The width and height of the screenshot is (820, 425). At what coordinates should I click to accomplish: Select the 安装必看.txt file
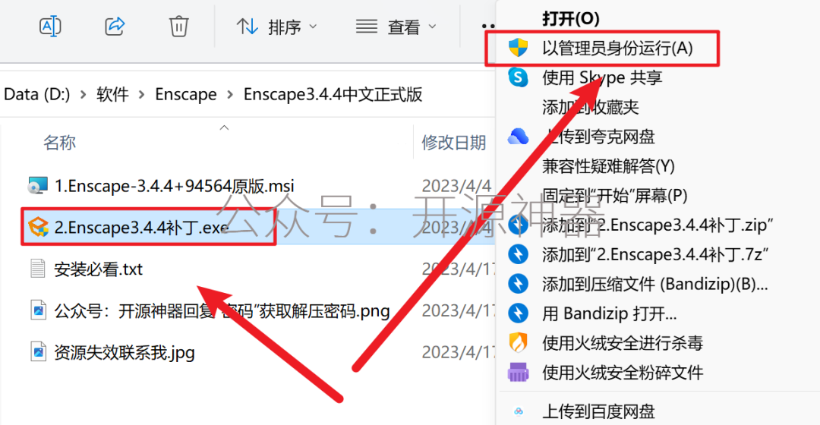tap(98, 269)
